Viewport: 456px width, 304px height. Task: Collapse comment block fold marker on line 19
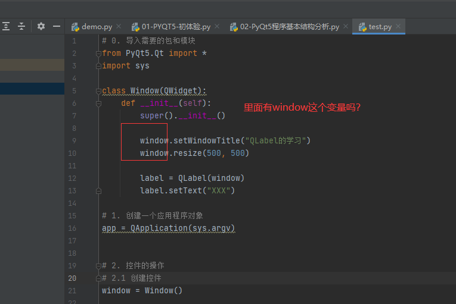[98, 266]
